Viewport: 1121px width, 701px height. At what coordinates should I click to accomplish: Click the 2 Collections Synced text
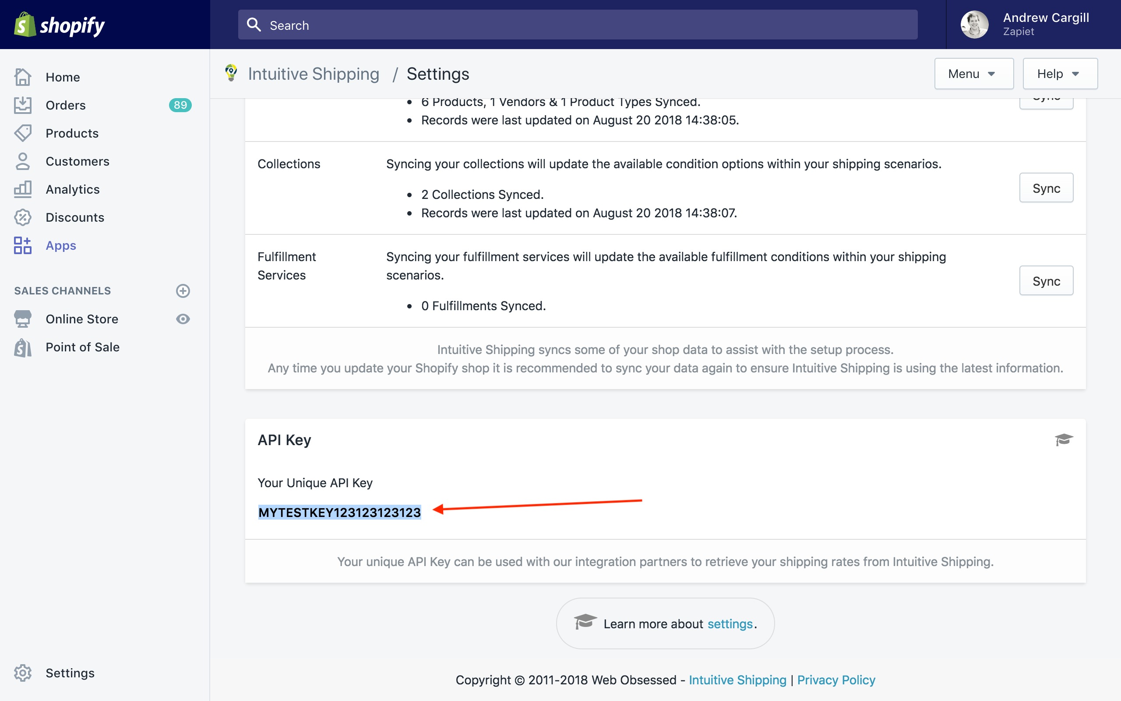coord(482,194)
